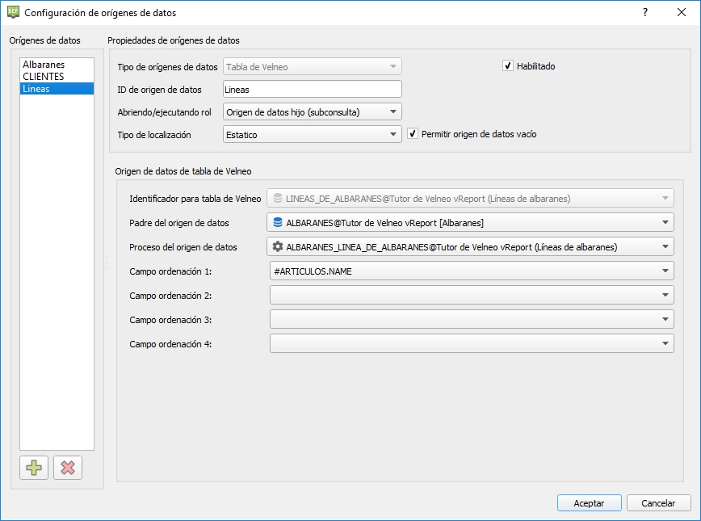Viewport: 701px width, 521px height.
Task: Open the Padre del origen de datos dropdown
Action: 471,222
